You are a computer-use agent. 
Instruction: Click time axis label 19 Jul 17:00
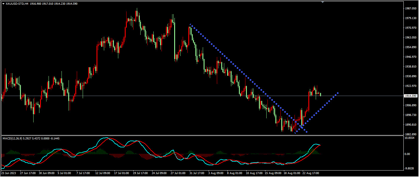click(141, 173)
